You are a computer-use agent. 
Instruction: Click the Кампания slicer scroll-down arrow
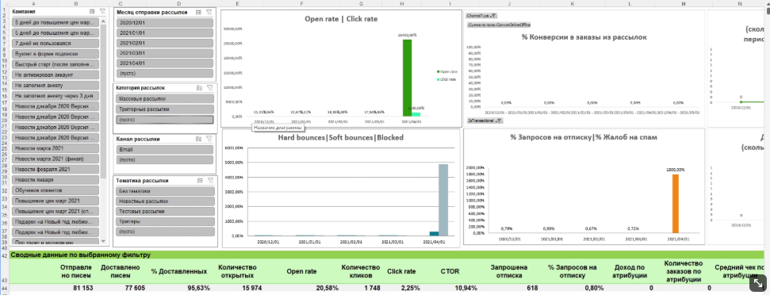click(x=103, y=240)
